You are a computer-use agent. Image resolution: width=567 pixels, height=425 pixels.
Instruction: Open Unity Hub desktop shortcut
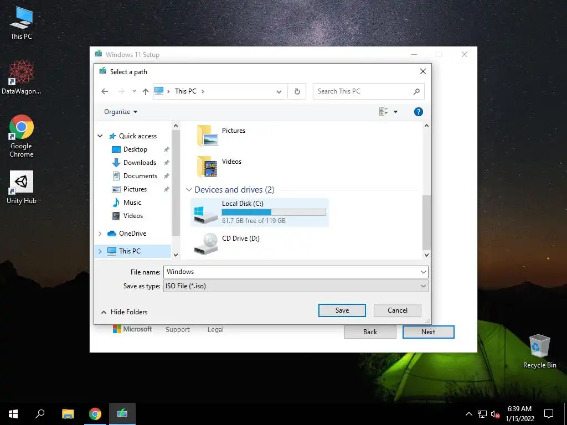pos(22,188)
